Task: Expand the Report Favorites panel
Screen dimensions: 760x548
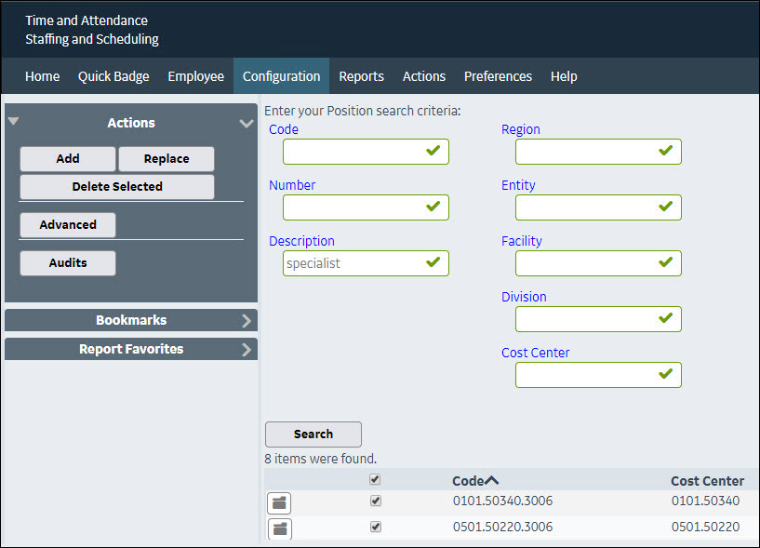Action: pyautogui.click(x=247, y=350)
